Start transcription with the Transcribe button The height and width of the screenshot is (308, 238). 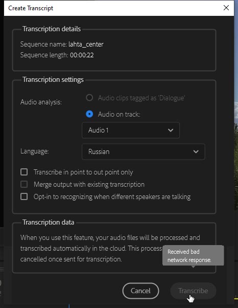point(193,291)
